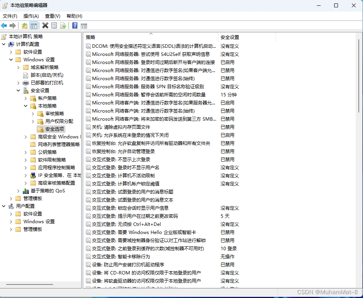The width and height of the screenshot is (363, 298).
Task: Expand the 公钥策略 node
Action: (26, 152)
